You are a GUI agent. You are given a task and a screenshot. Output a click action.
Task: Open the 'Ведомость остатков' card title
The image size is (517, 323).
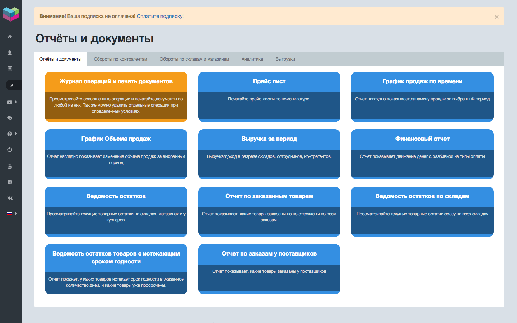116,196
